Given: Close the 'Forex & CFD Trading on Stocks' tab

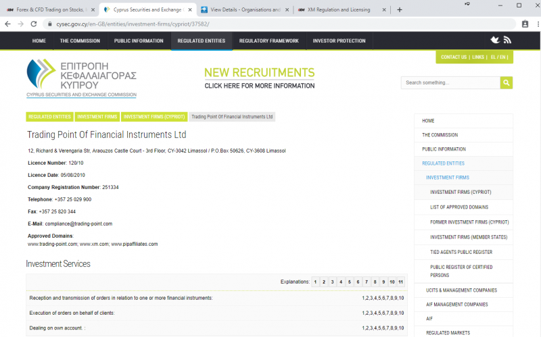Looking at the screenshot, I should (x=93, y=9).
